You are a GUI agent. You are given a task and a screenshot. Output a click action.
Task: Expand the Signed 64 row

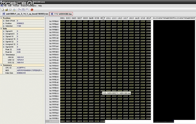pyautogui.click(x=4, y=47)
